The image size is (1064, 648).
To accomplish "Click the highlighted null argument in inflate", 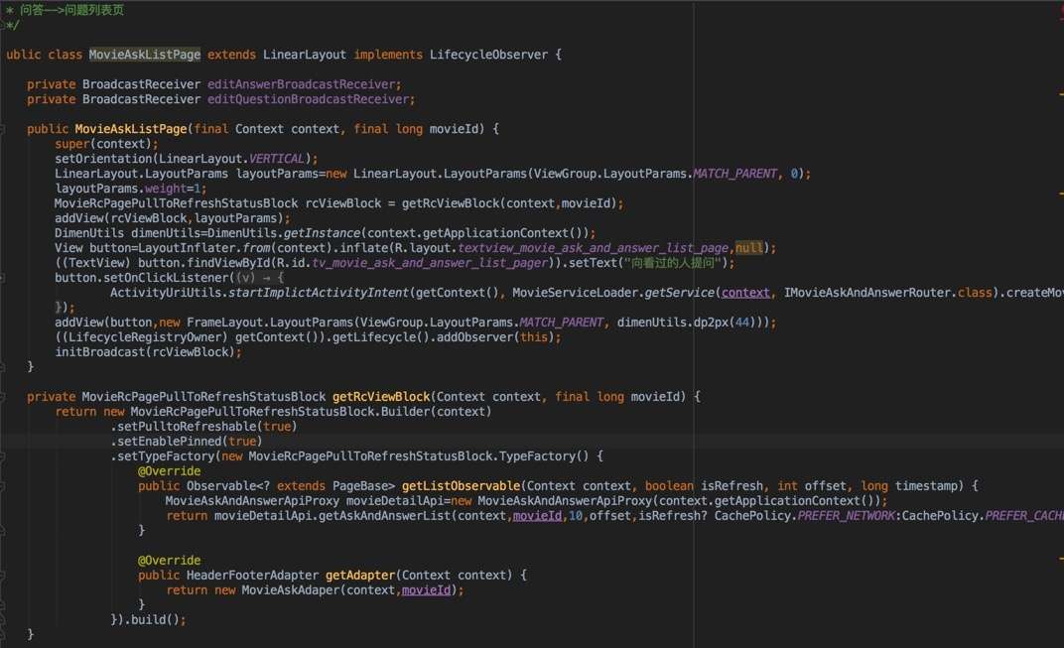I will 749,248.
